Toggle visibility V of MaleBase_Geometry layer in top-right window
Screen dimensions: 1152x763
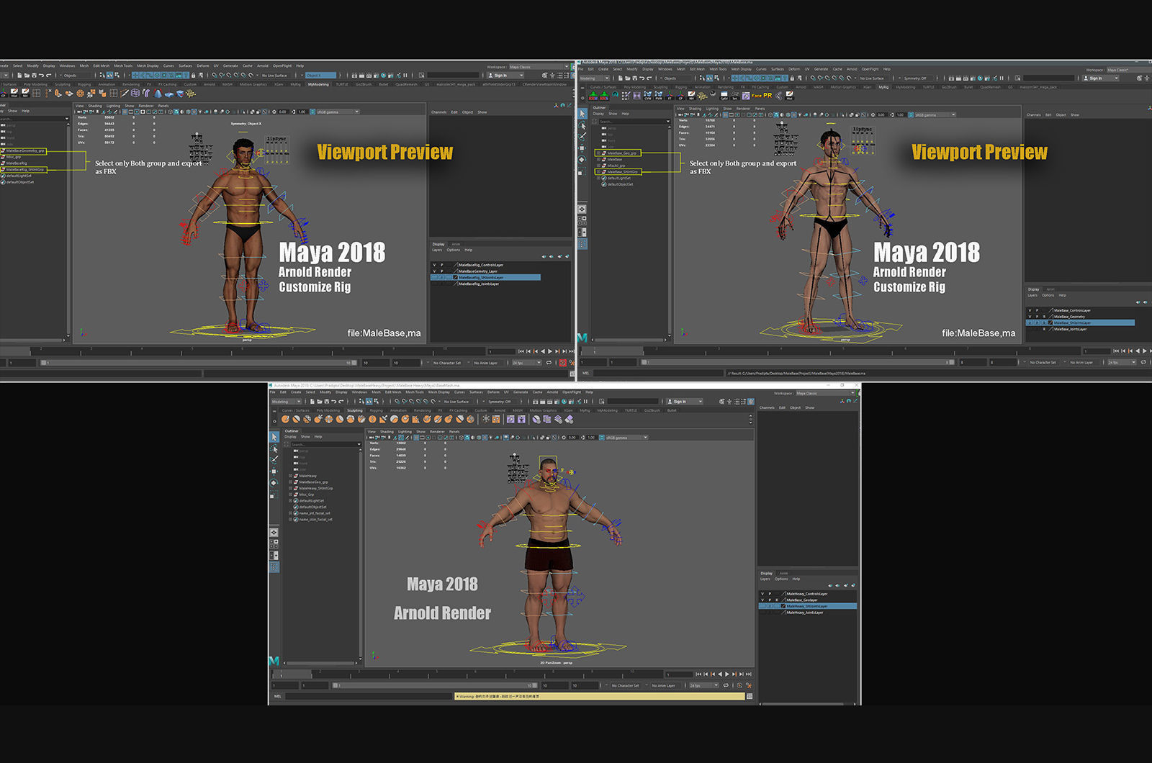click(x=1030, y=317)
